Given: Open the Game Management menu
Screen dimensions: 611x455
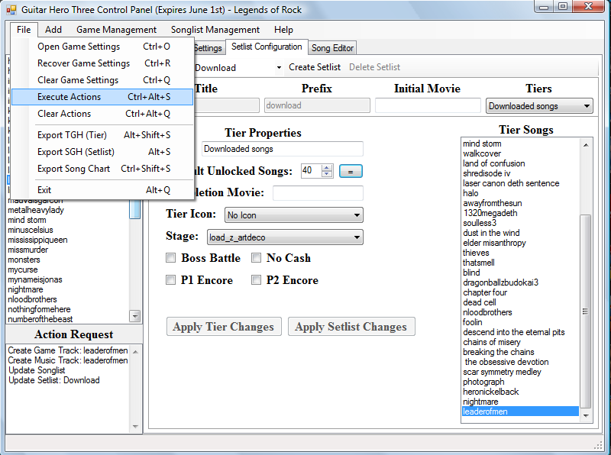Looking at the screenshot, I should point(117,30).
